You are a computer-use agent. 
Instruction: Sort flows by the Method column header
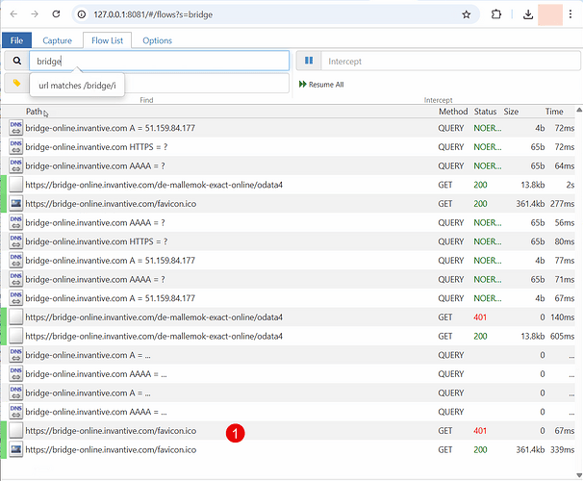453,112
